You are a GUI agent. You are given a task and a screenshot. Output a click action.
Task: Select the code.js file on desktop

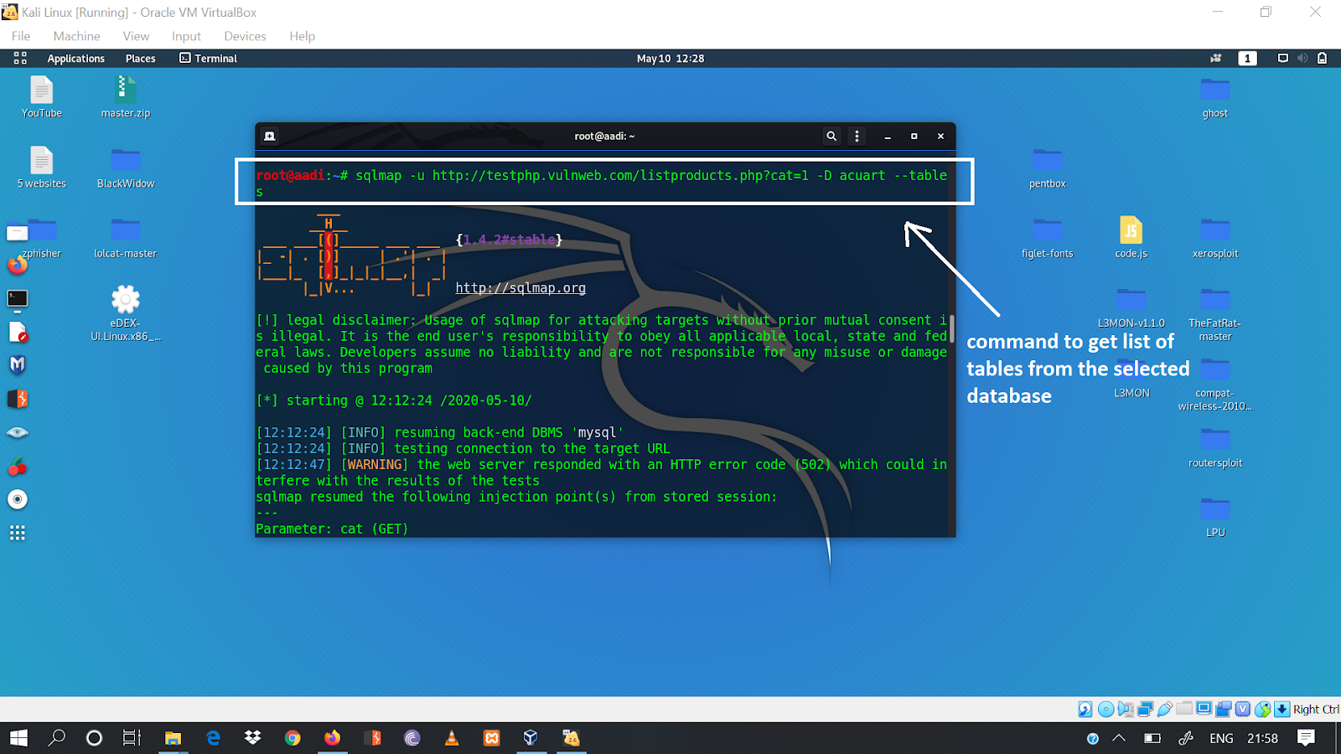1131,238
